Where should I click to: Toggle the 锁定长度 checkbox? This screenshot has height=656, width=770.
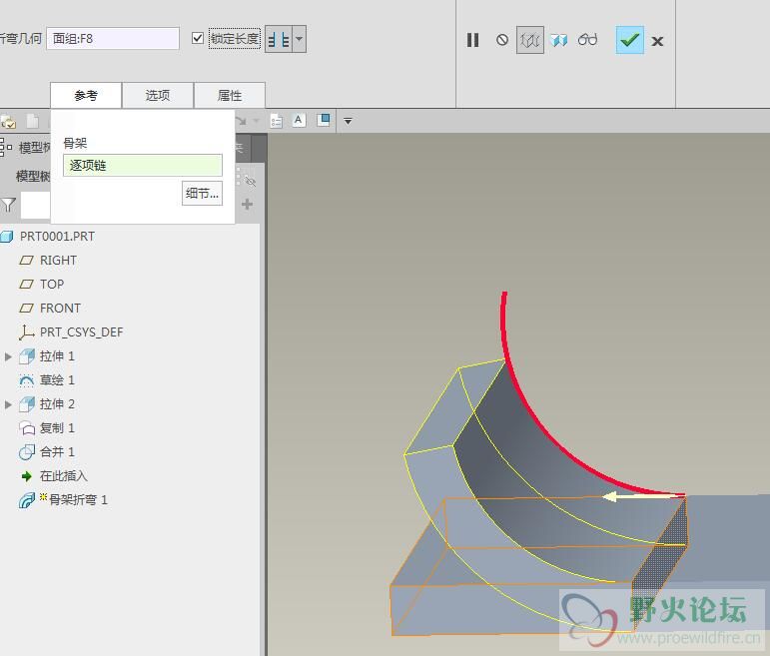(198, 38)
